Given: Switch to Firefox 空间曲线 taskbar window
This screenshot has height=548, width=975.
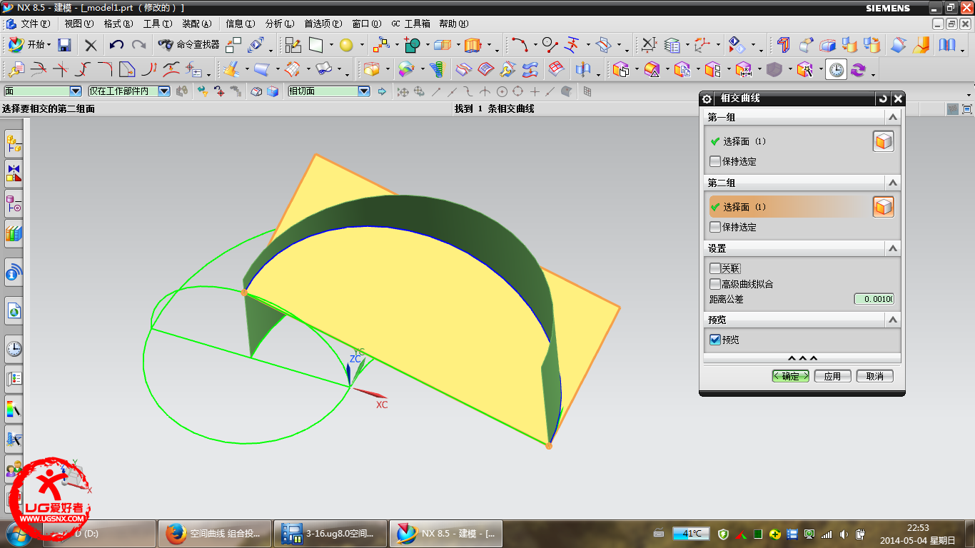Looking at the screenshot, I should pyautogui.click(x=213, y=533).
